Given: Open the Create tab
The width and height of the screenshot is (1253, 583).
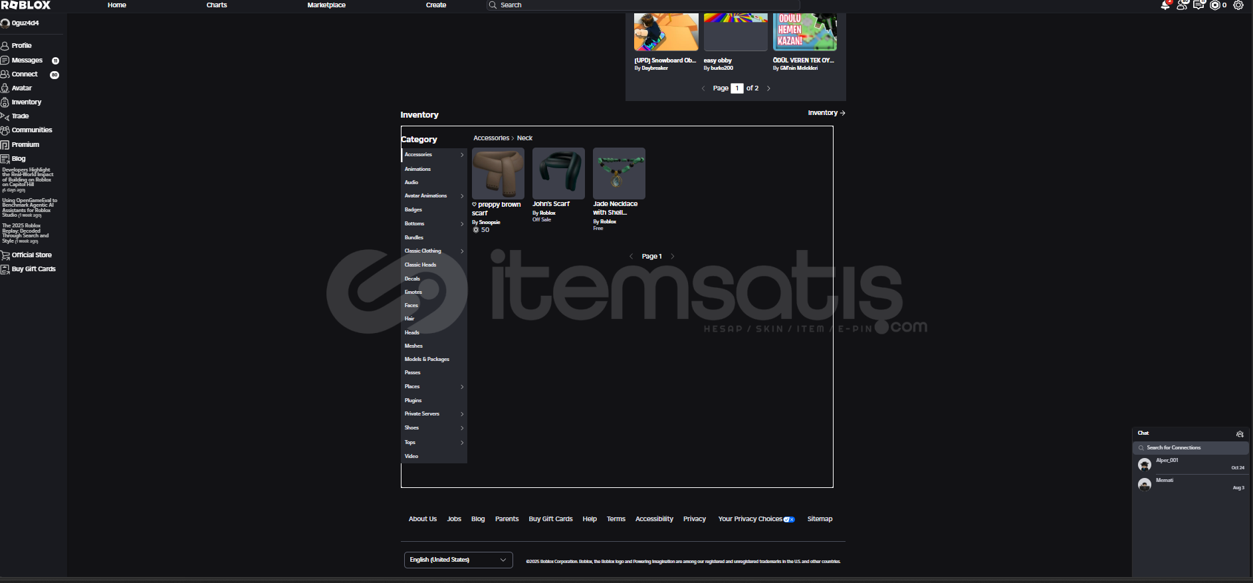Looking at the screenshot, I should click(436, 5).
